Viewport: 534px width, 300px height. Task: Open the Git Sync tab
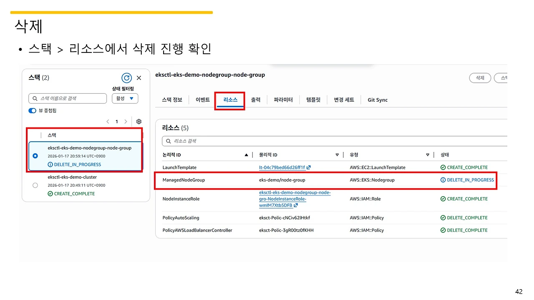[x=378, y=100]
